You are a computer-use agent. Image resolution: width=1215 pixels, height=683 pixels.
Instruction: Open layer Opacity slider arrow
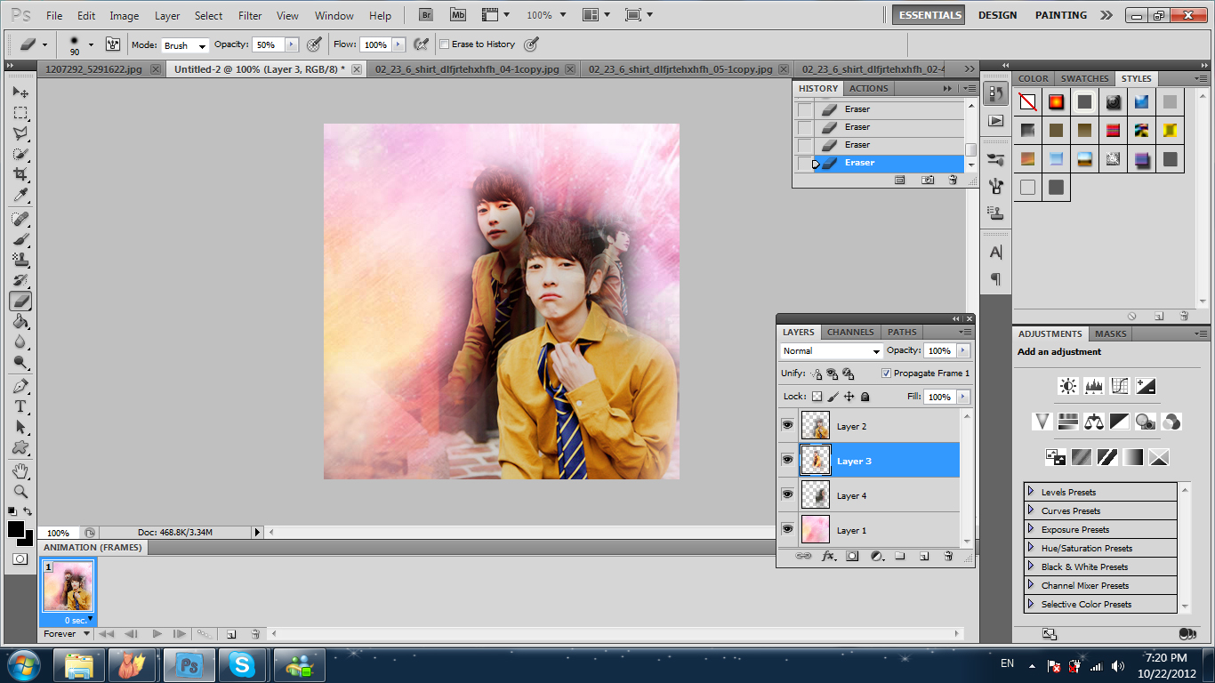pyautogui.click(x=963, y=350)
